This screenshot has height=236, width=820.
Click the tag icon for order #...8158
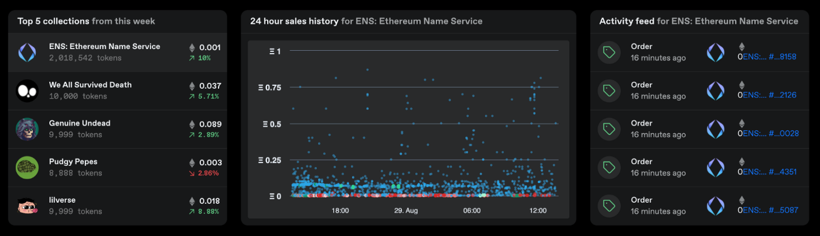click(609, 53)
